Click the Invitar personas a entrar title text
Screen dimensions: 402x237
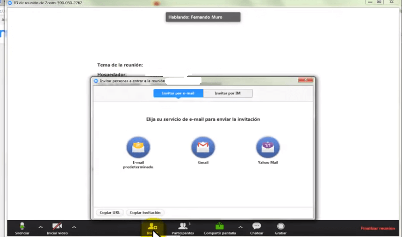tap(132, 81)
